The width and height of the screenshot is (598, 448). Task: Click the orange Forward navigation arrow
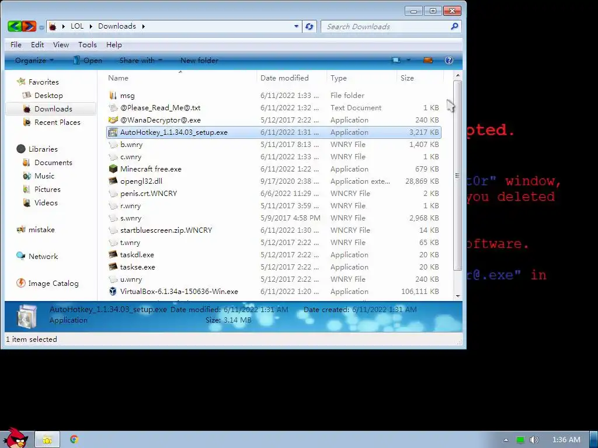29,26
